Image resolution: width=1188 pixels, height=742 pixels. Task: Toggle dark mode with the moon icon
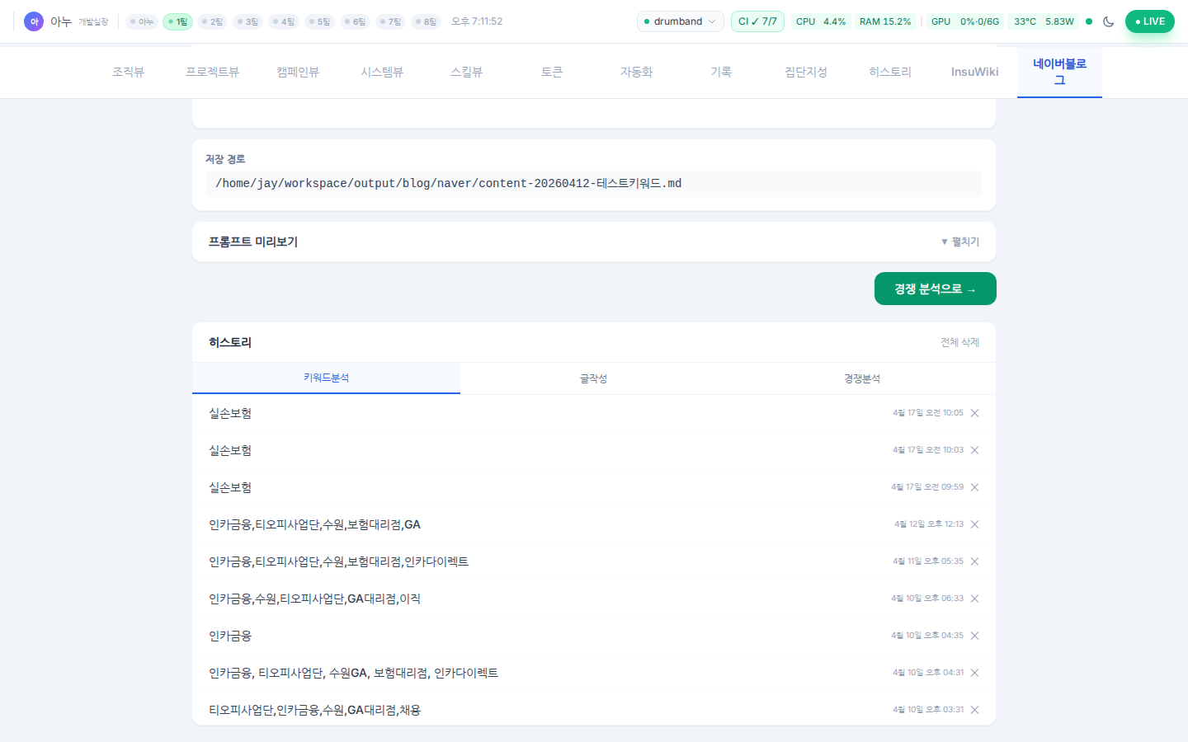(x=1108, y=21)
